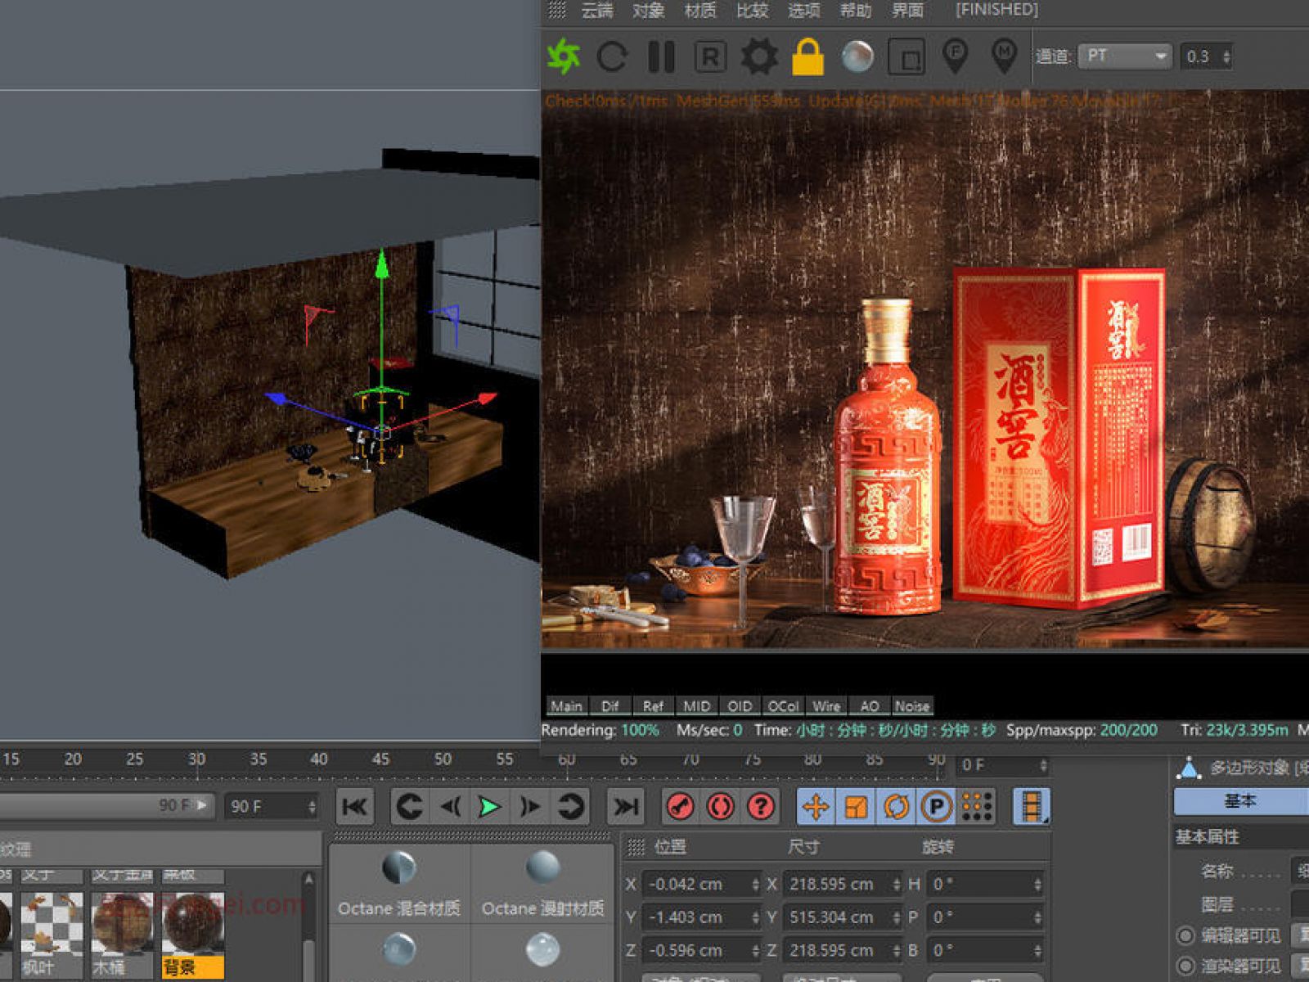Select the 木桶 material thumbnail

point(122,933)
